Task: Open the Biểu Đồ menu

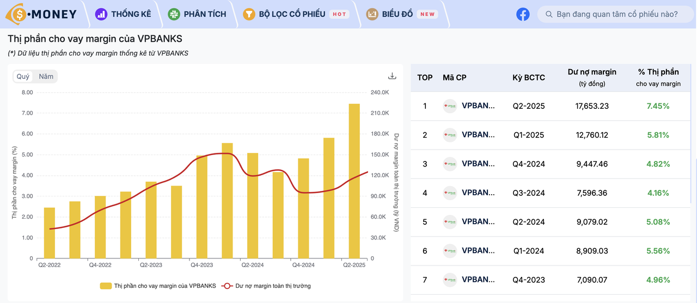Action: point(402,14)
